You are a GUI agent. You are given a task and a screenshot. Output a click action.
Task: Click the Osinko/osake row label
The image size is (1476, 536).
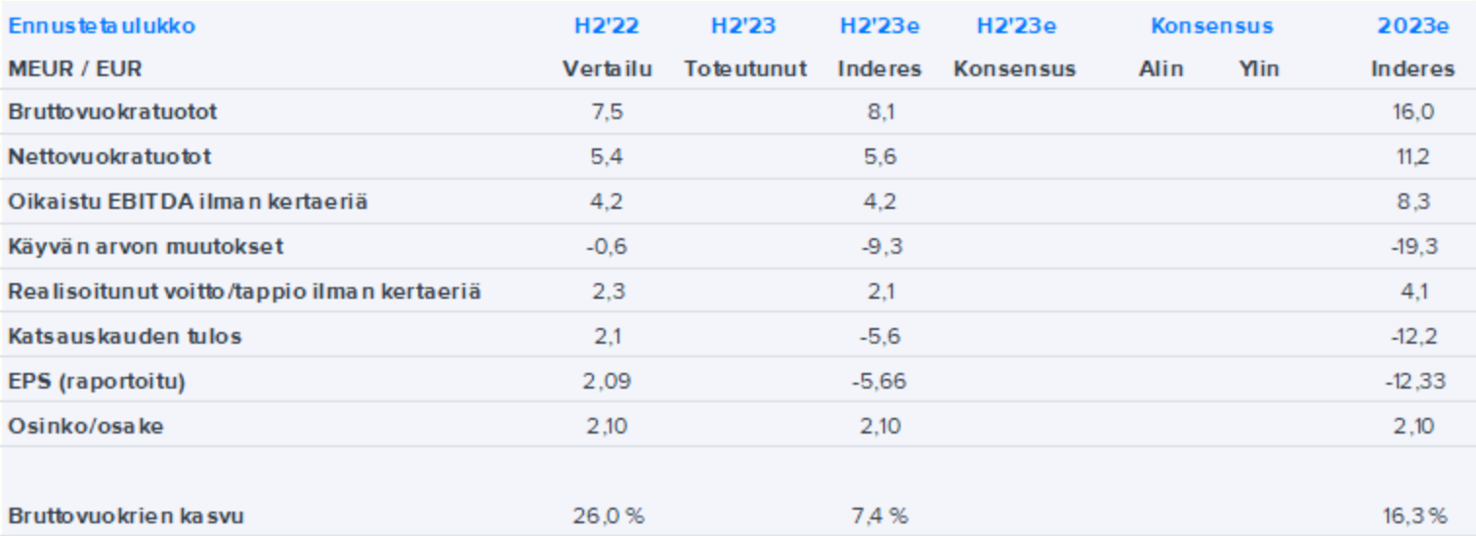point(85,427)
